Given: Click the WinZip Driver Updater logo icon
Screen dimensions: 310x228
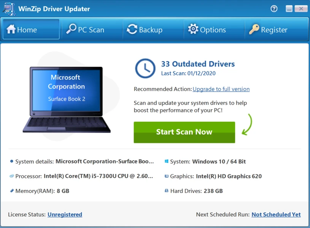Looking at the screenshot, I should (9, 9).
